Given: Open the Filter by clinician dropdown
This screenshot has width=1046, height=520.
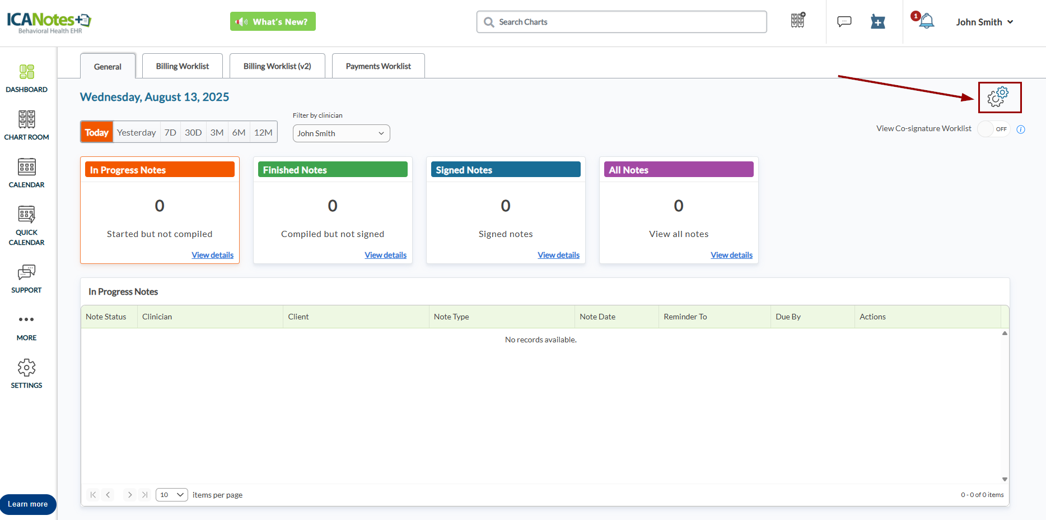Looking at the screenshot, I should click(x=341, y=133).
